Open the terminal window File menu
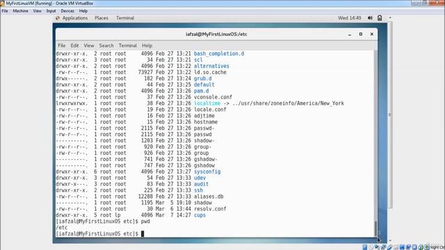Image resolution: width=445 pixels, height=250 pixels. click(62, 45)
